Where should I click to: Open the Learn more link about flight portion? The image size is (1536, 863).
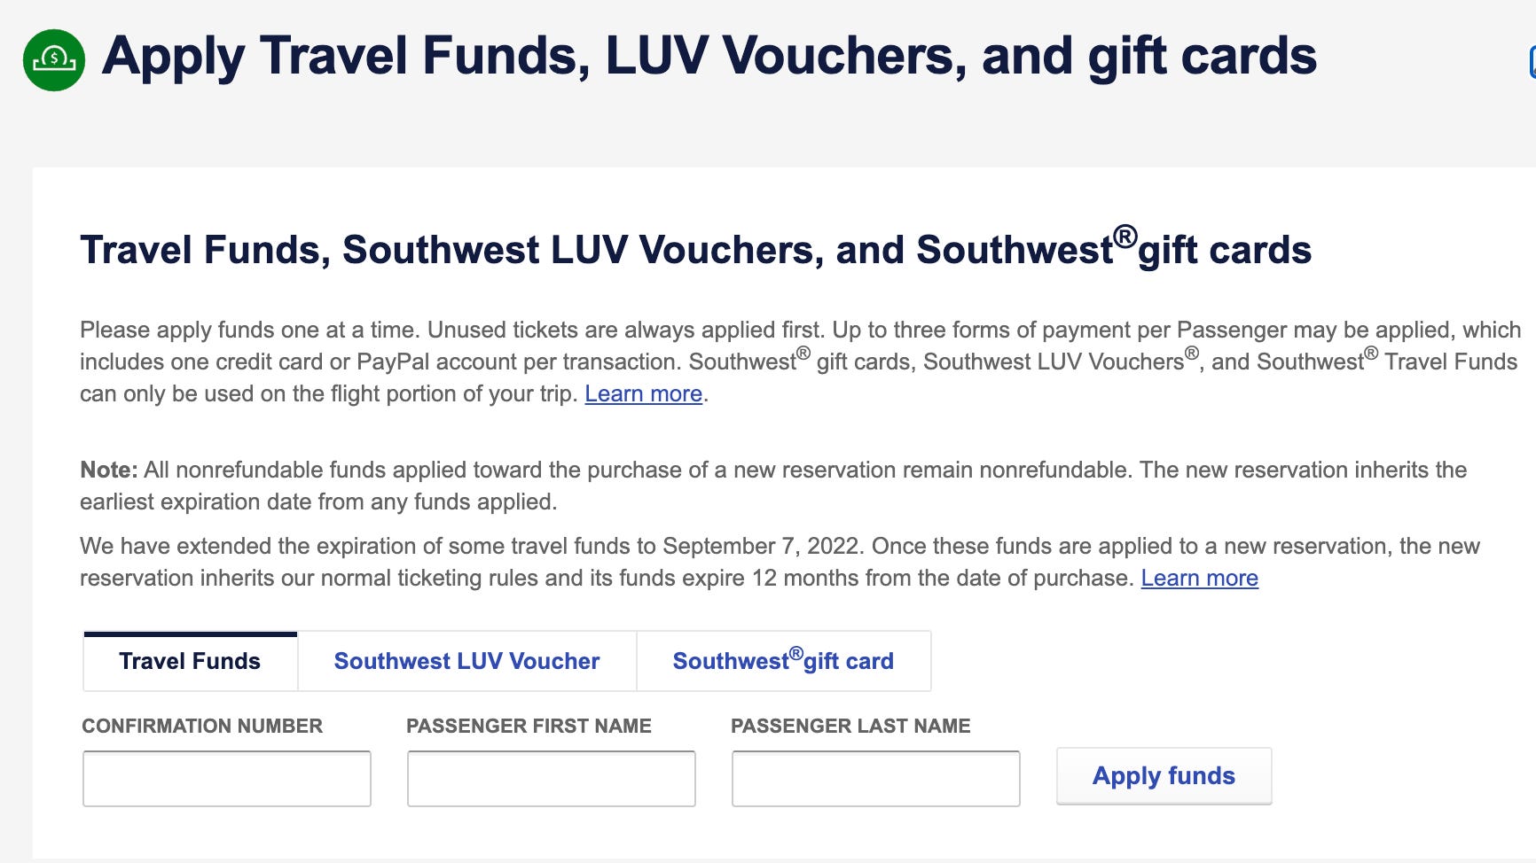(x=643, y=393)
